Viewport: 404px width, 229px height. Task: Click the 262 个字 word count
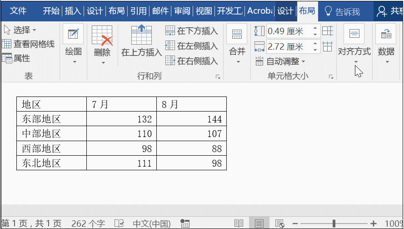point(88,224)
